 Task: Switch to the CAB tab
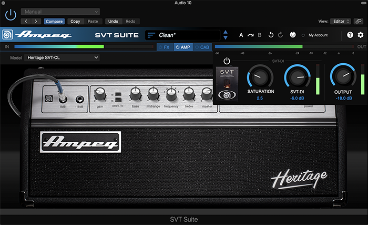(202, 47)
